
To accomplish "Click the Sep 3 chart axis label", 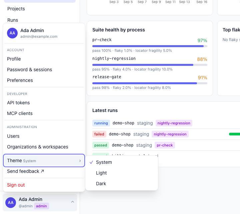I will click(114, 2).
